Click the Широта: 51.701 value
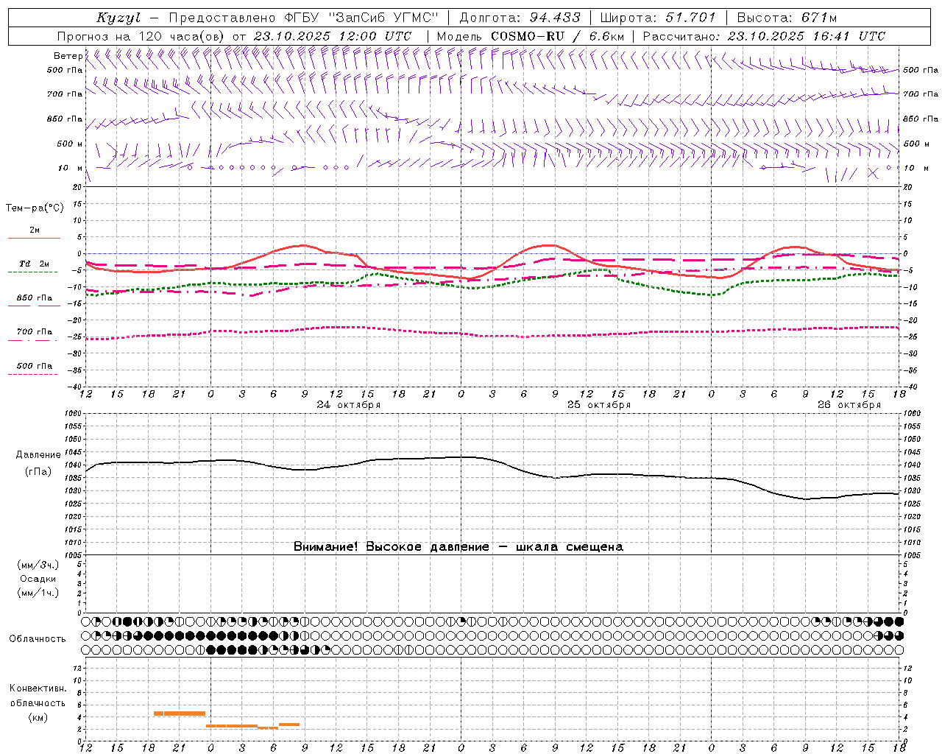This screenshot has width=942, height=754. click(658, 18)
